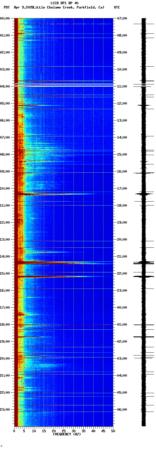Screen dimensions: 156x449
Task: Click the "30" tick on frequency axis
Action: 73,431
